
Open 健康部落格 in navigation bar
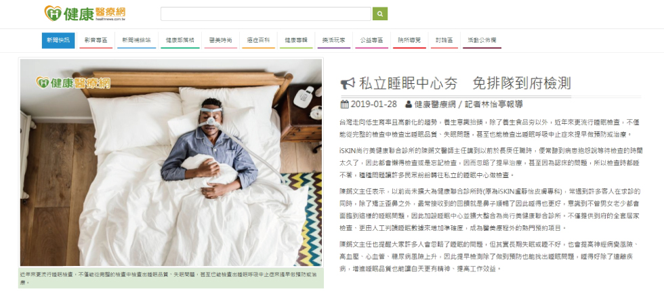click(x=180, y=41)
